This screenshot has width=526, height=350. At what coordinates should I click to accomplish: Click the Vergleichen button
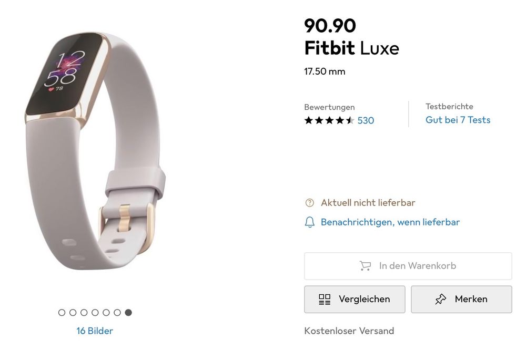click(x=355, y=299)
